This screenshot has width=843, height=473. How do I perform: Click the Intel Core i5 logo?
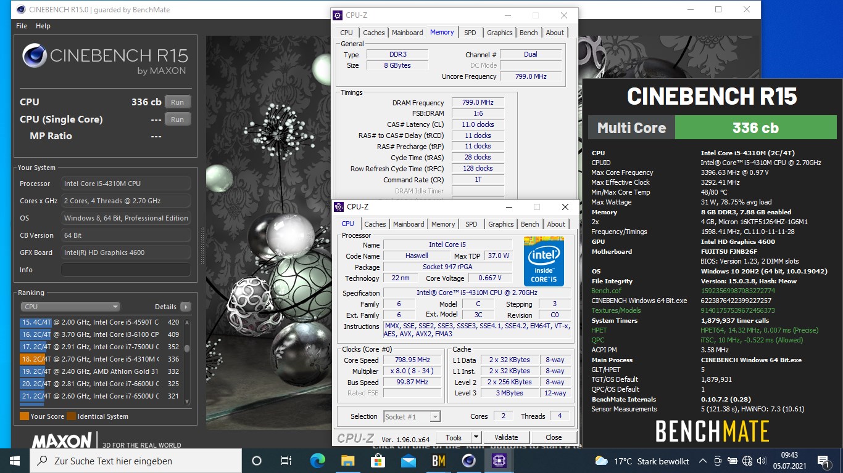544,261
